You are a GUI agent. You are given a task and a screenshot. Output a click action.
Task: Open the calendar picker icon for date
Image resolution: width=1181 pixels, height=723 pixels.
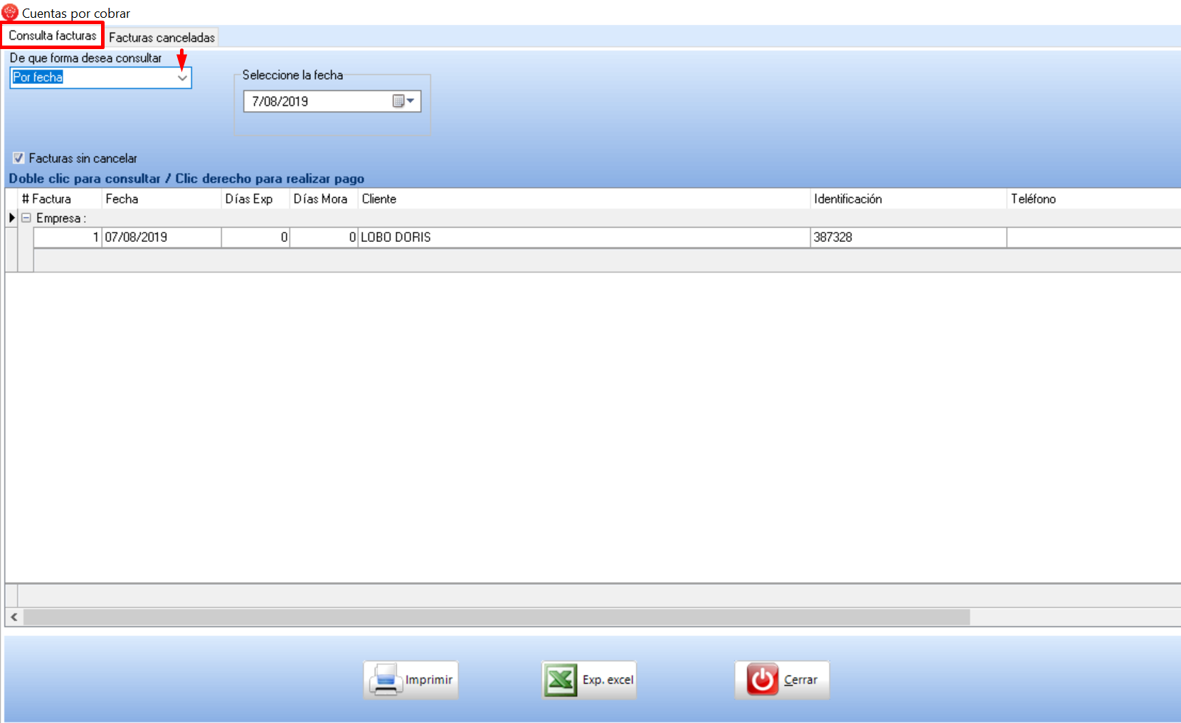403,101
